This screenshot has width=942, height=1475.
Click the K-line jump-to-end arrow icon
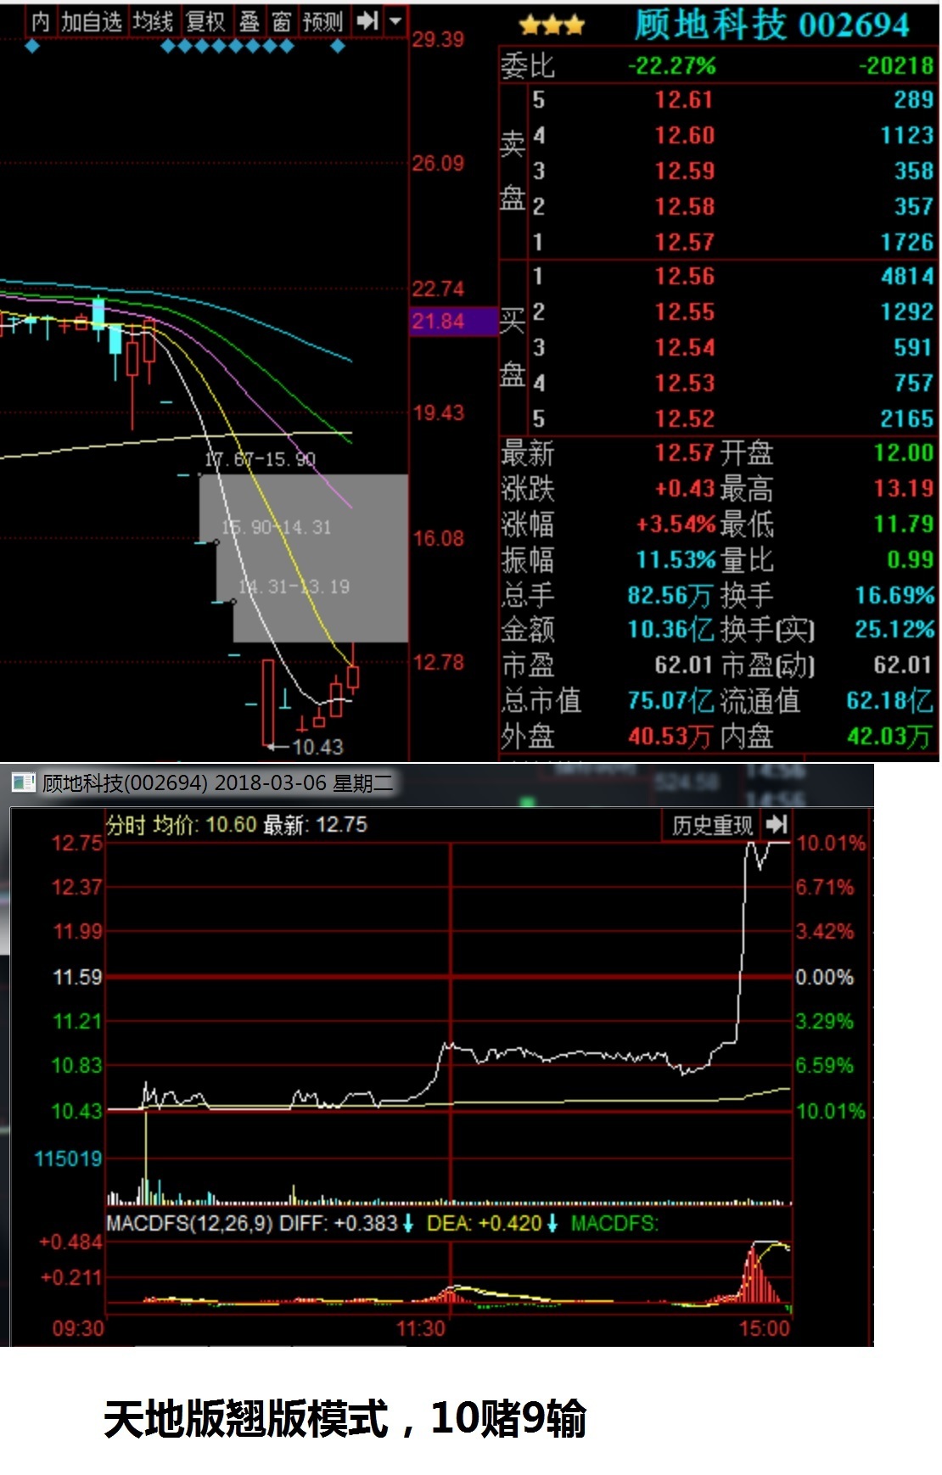coord(367,21)
